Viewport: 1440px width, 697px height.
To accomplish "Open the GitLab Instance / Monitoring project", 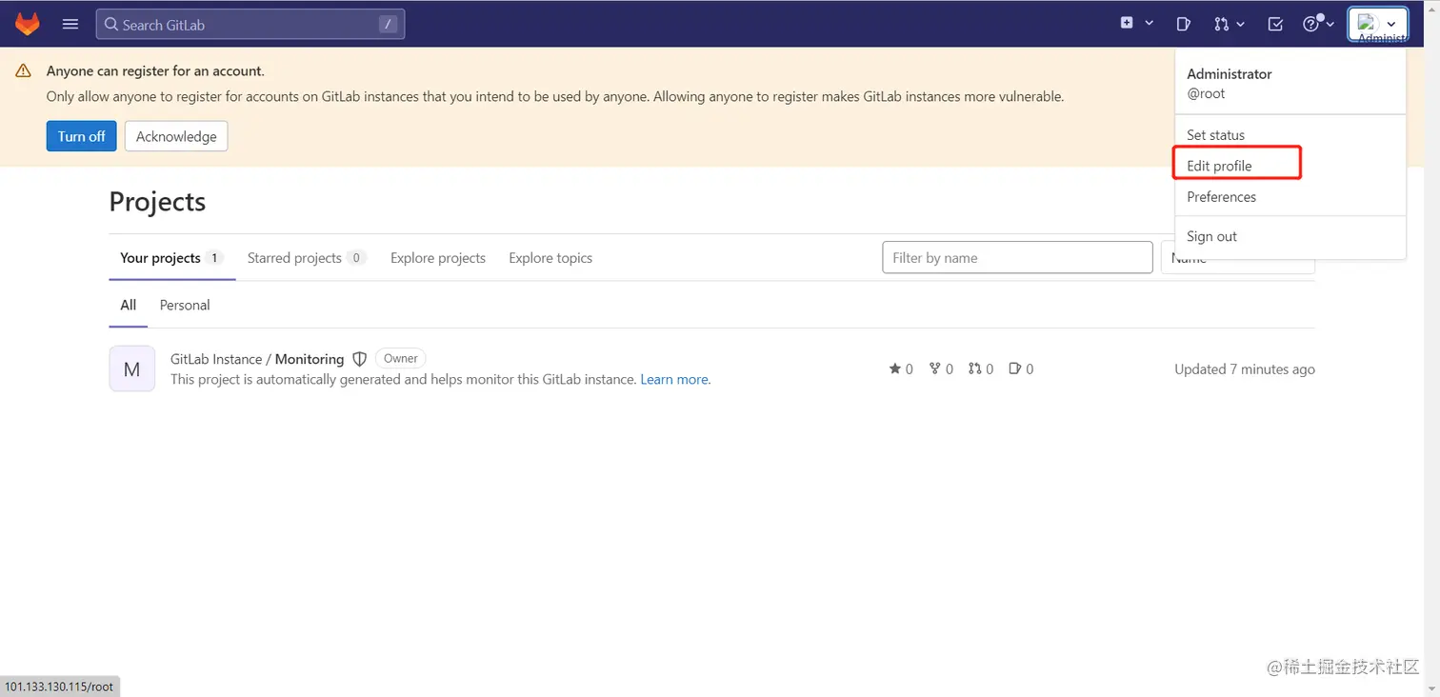I will [257, 359].
